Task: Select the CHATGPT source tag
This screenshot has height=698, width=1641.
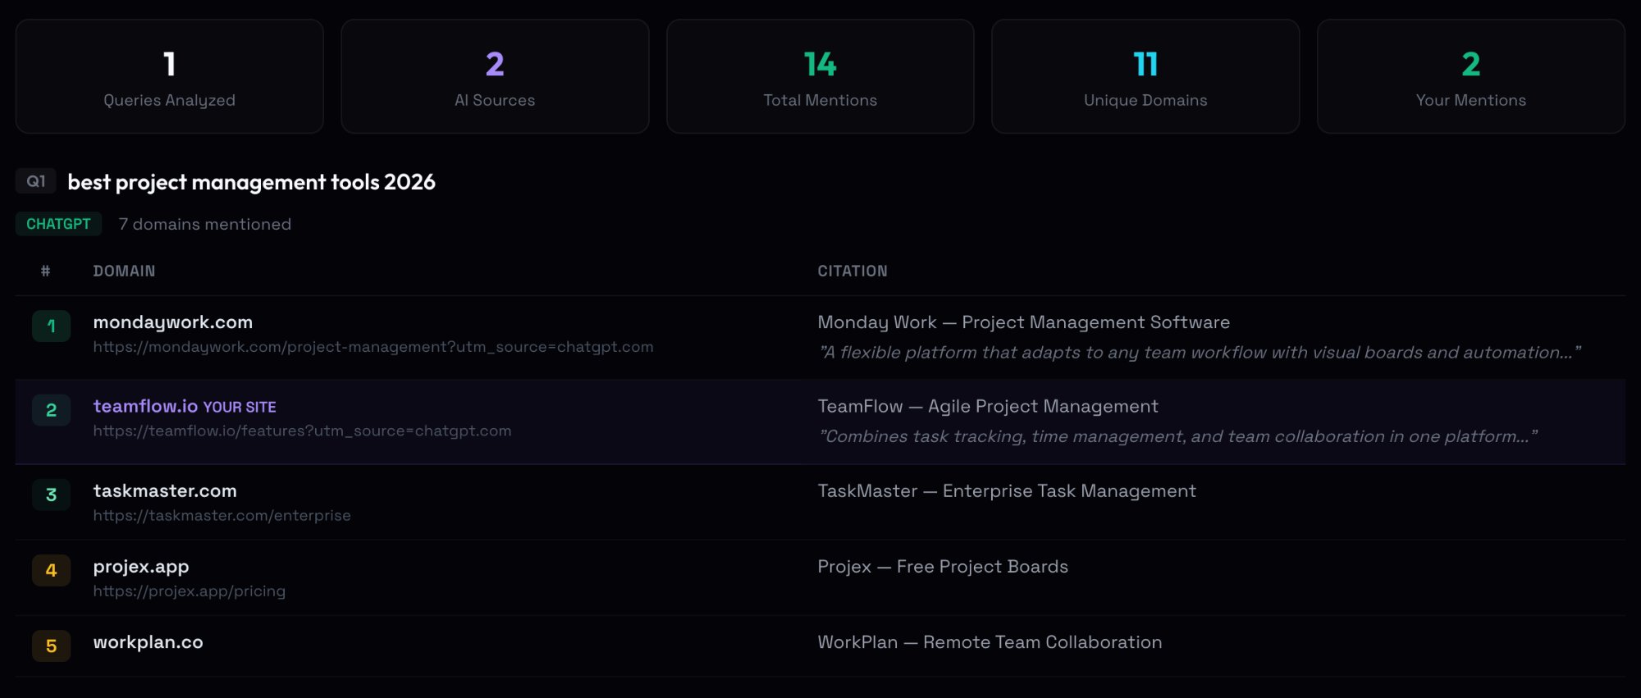Action: (58, 224)
